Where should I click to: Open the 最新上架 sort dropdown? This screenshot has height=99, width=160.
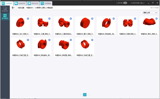(150, 13)
